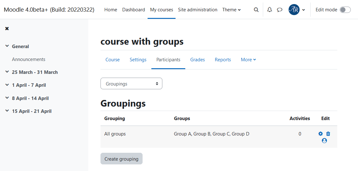Image resolution: width=358 pixels, height=171 pixels.
Task: Open the 8 April - 14 April section
Action: point(30,98)
